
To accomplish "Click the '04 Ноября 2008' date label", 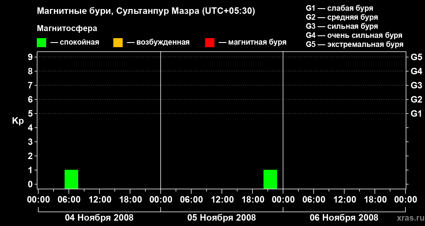I will pos(99,218).
